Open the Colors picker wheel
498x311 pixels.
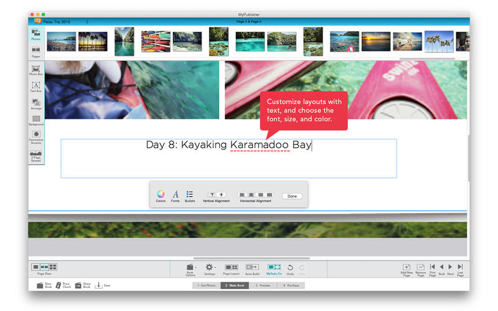(161, 195)
